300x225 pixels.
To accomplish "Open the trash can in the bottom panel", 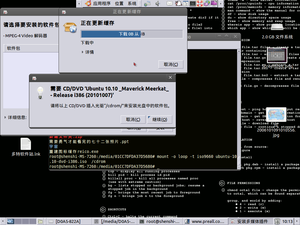I will (277, 221).
